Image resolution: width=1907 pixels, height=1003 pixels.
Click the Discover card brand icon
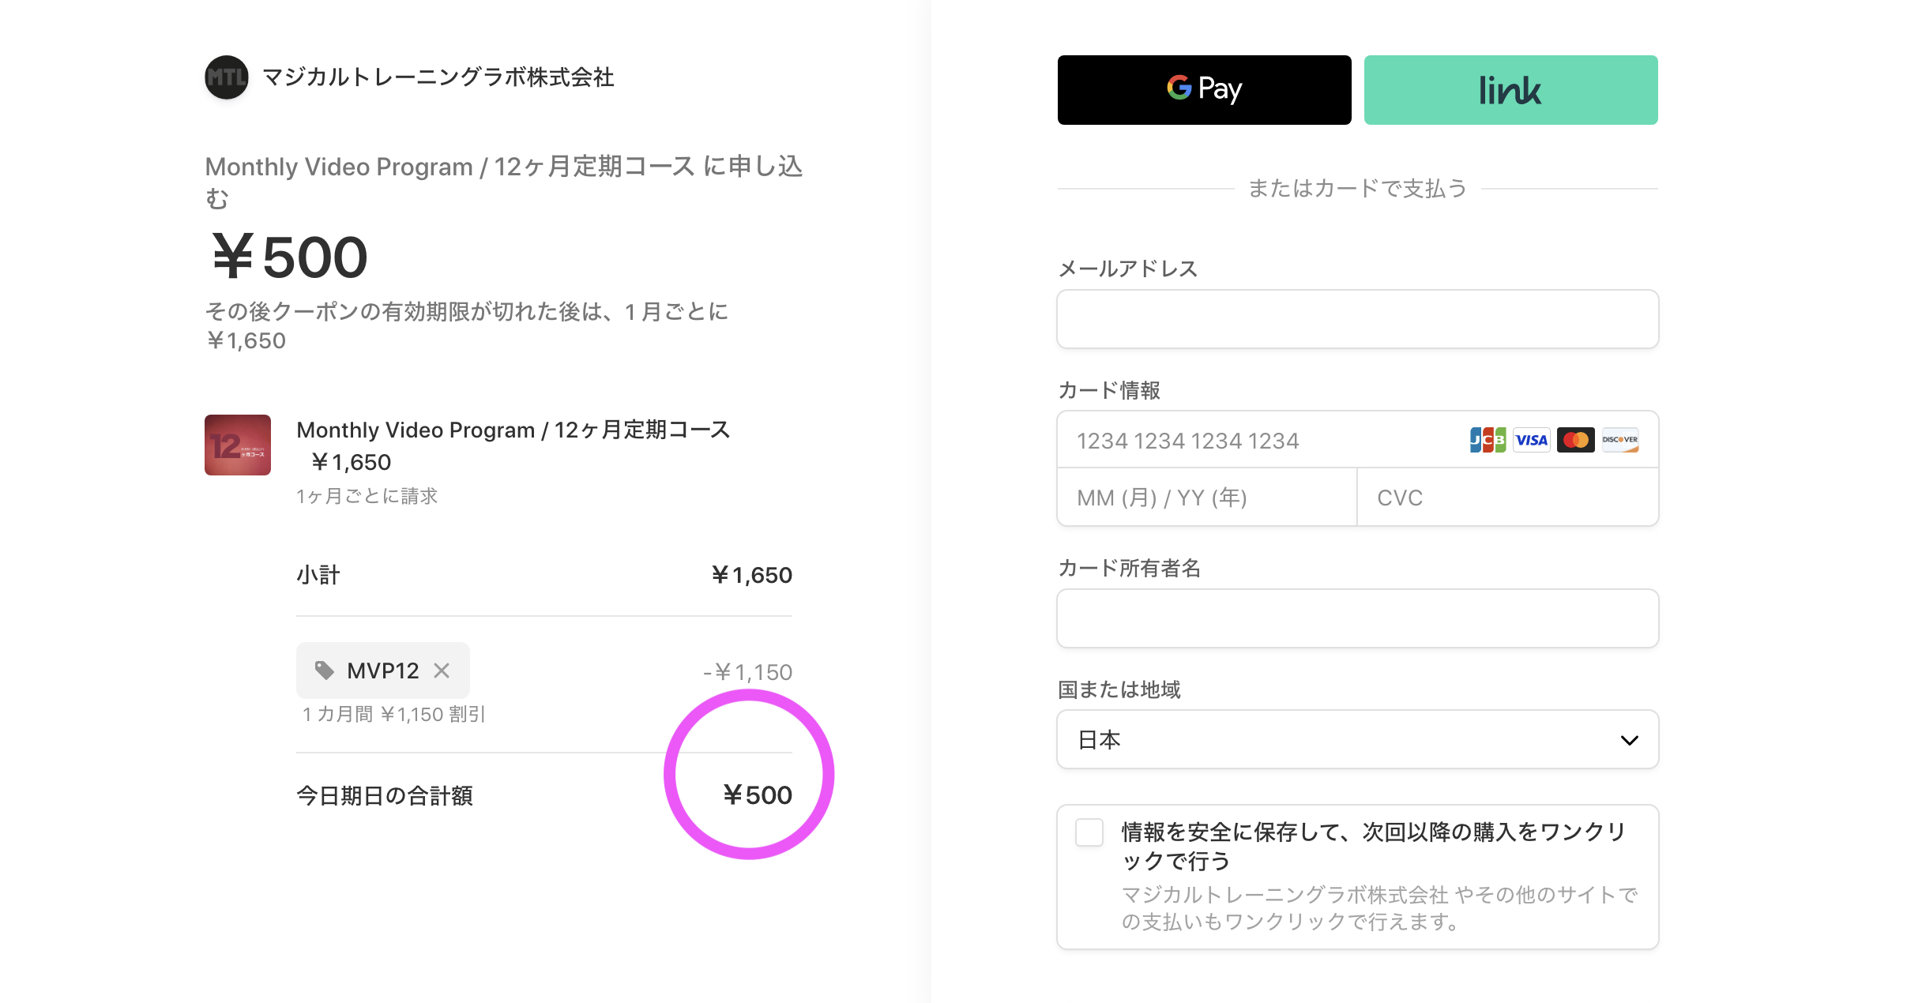click(1620, 440)
